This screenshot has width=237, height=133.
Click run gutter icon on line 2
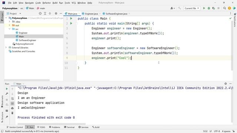(71, 23)
